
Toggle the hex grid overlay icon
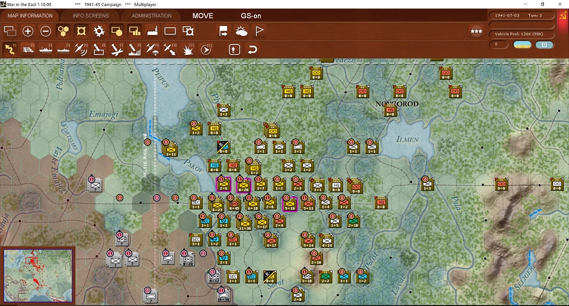tap(63, 31)
